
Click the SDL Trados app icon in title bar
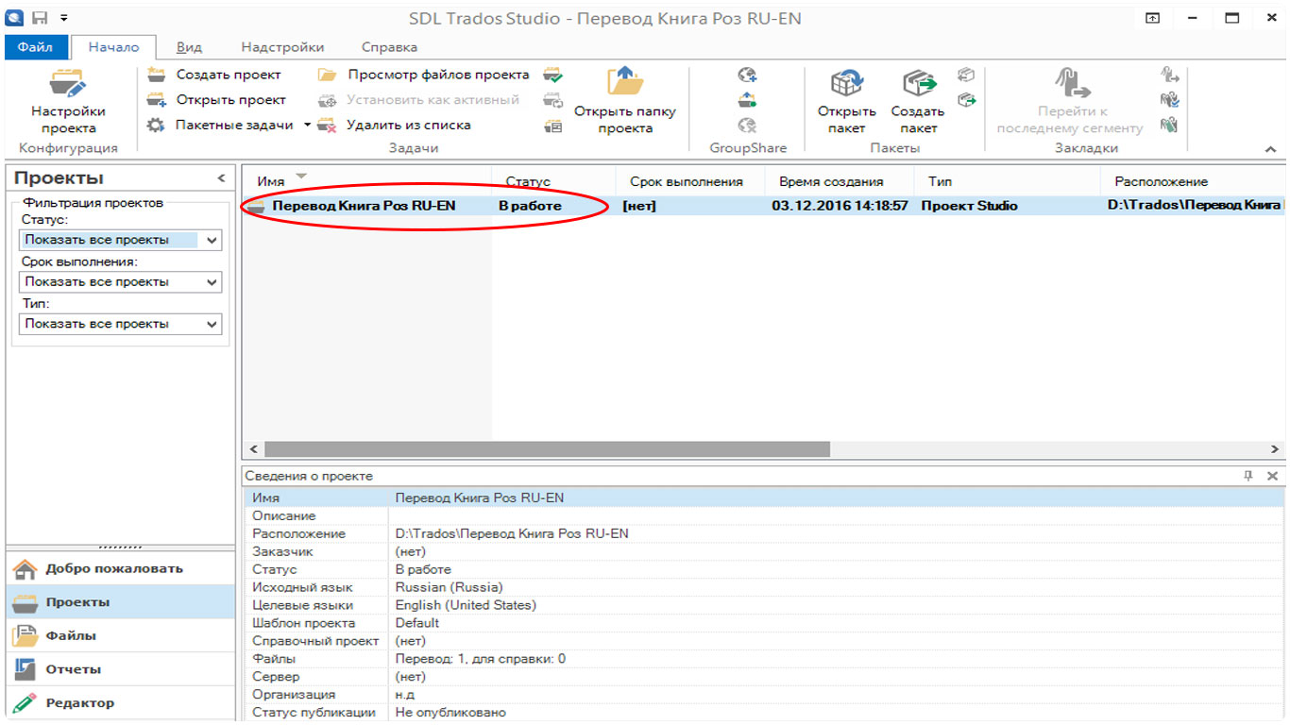click(x=14, y=17)
